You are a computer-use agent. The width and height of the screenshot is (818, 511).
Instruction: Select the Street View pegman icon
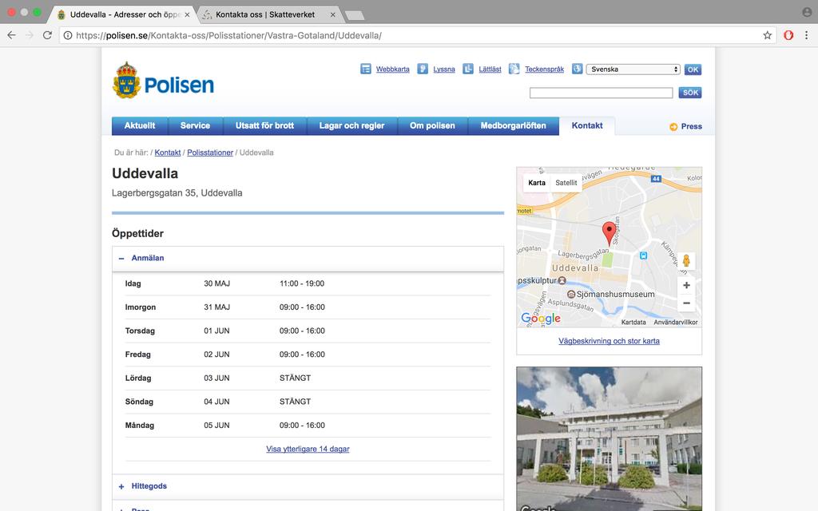click(x=686, y=261)
